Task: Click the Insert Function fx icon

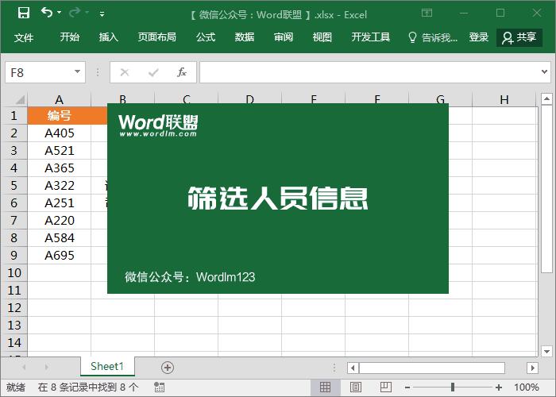Action: [181, 72]
